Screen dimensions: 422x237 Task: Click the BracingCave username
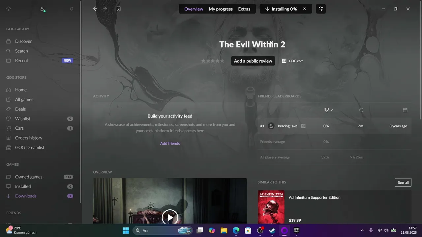click(287, 126)
